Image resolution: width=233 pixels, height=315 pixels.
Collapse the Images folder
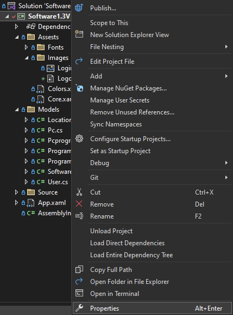click(x=27, y=58)
